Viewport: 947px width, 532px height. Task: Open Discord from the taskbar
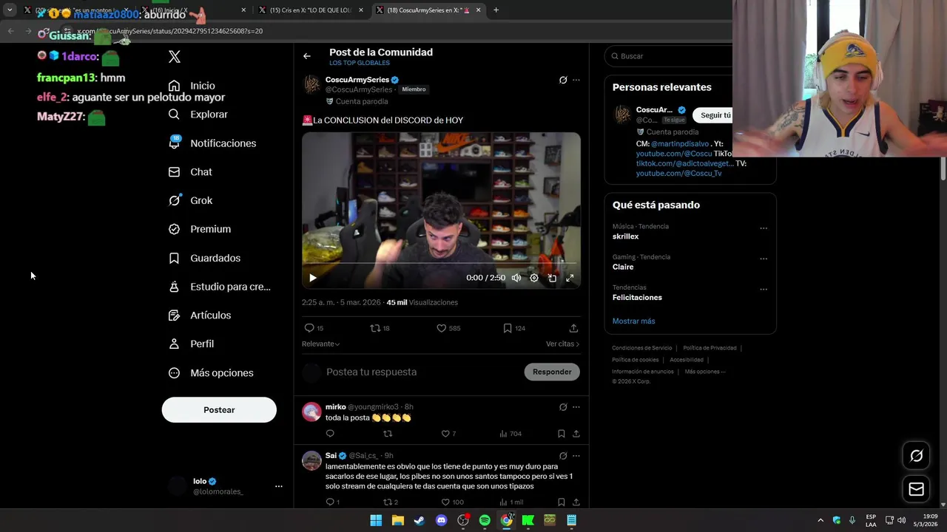(442, 520)
